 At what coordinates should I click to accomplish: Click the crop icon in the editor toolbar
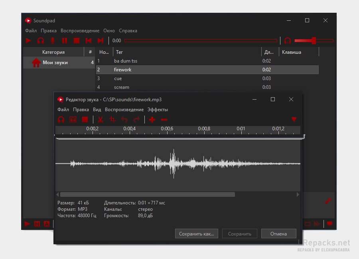[112, 120]
